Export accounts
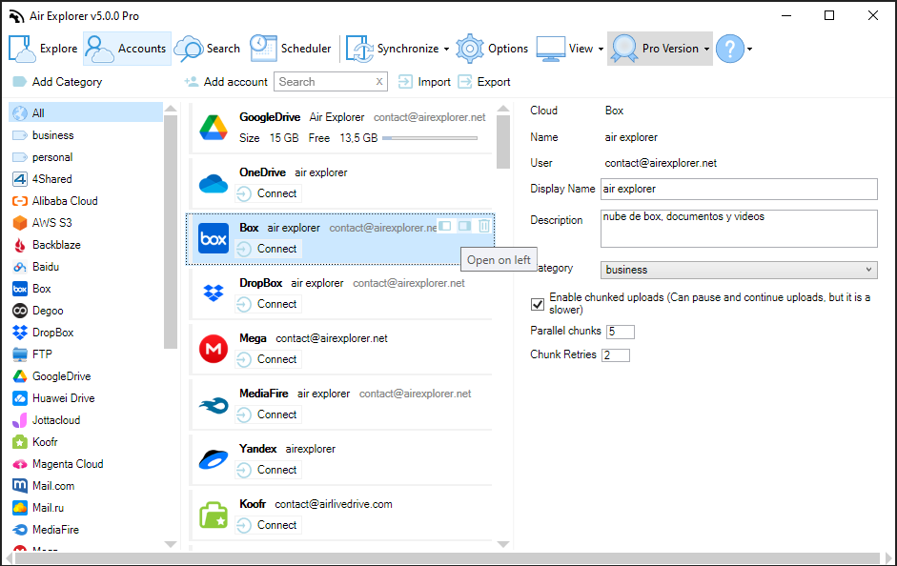The image size is (897, 566). click(x=484, y=82)
